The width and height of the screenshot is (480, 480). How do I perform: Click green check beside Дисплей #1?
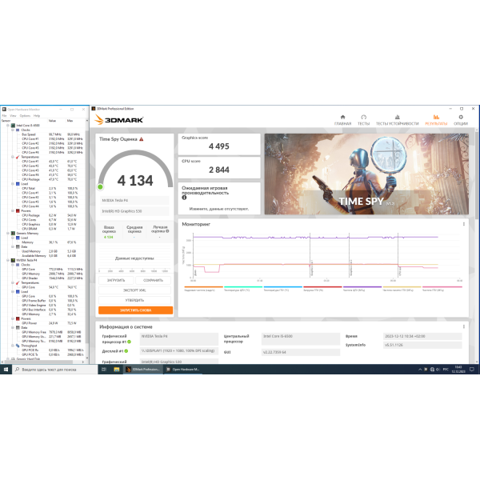pyautogui.click(x=126, y=351)
